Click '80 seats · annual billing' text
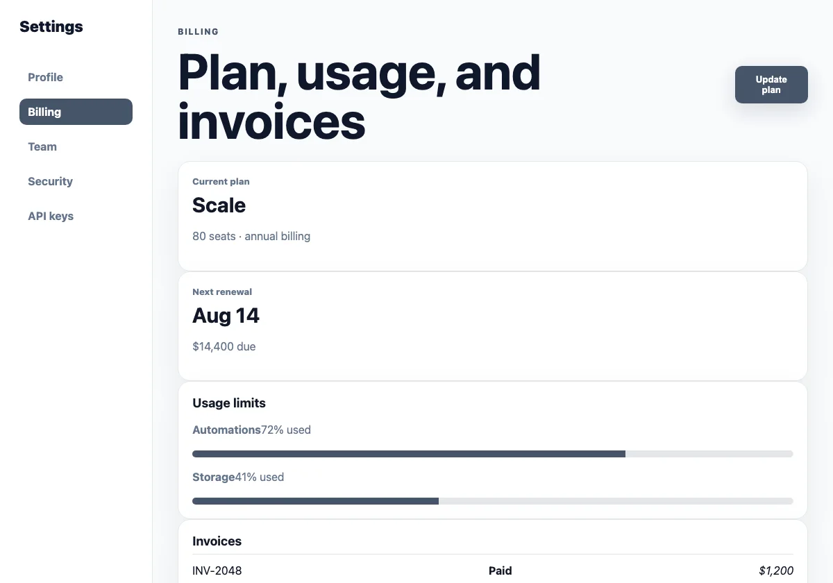Image resolution: width=833 pixels, height=583 pixels. [251, 236]
